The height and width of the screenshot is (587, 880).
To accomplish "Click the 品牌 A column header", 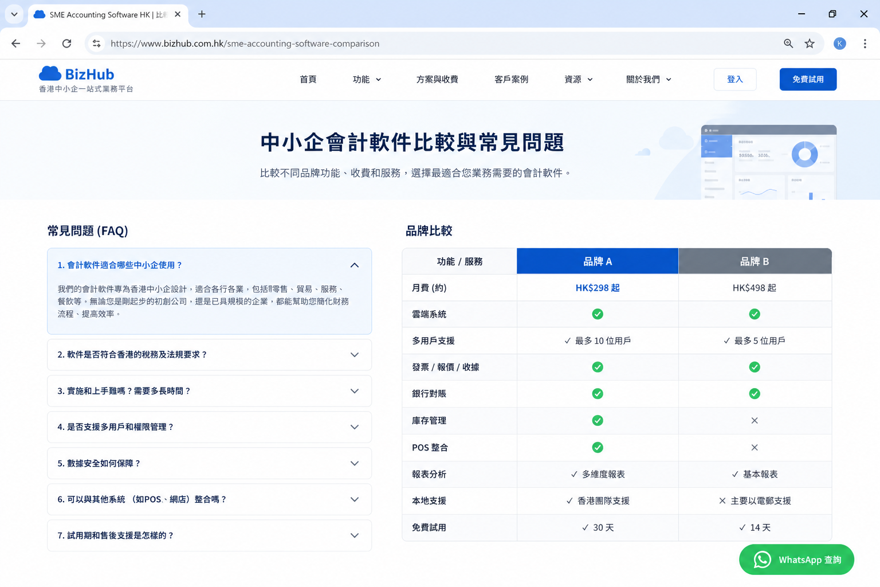I will click(x=598, y=261).
